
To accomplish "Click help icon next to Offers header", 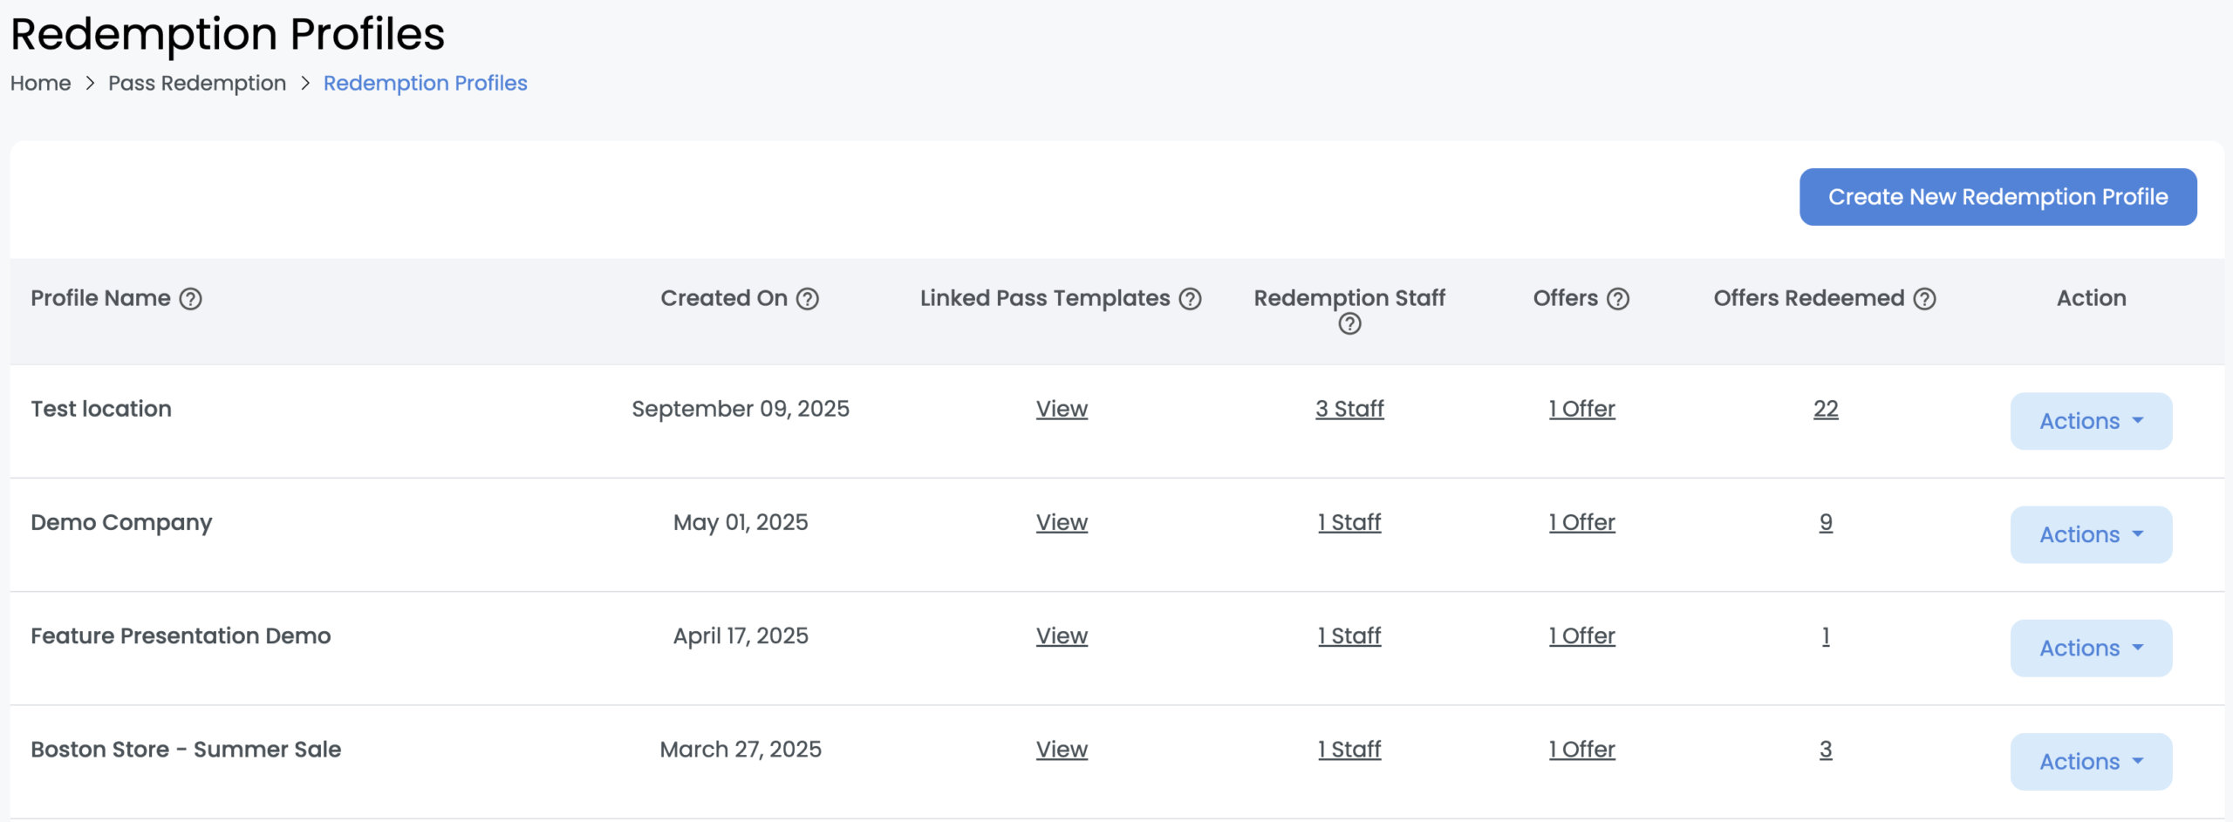I will click(x=1618, y=299).
